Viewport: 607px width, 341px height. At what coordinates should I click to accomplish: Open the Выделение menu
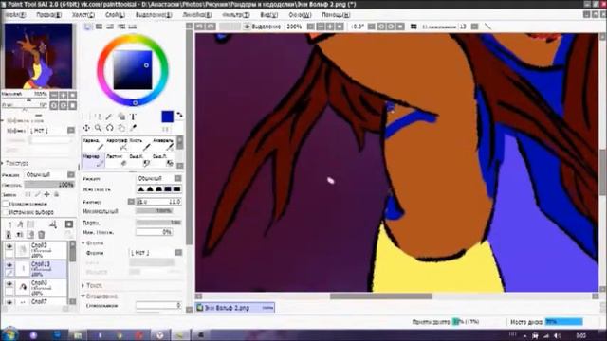[154, 15]
